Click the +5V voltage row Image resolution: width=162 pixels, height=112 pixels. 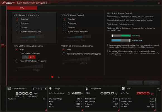coord(66,104)
